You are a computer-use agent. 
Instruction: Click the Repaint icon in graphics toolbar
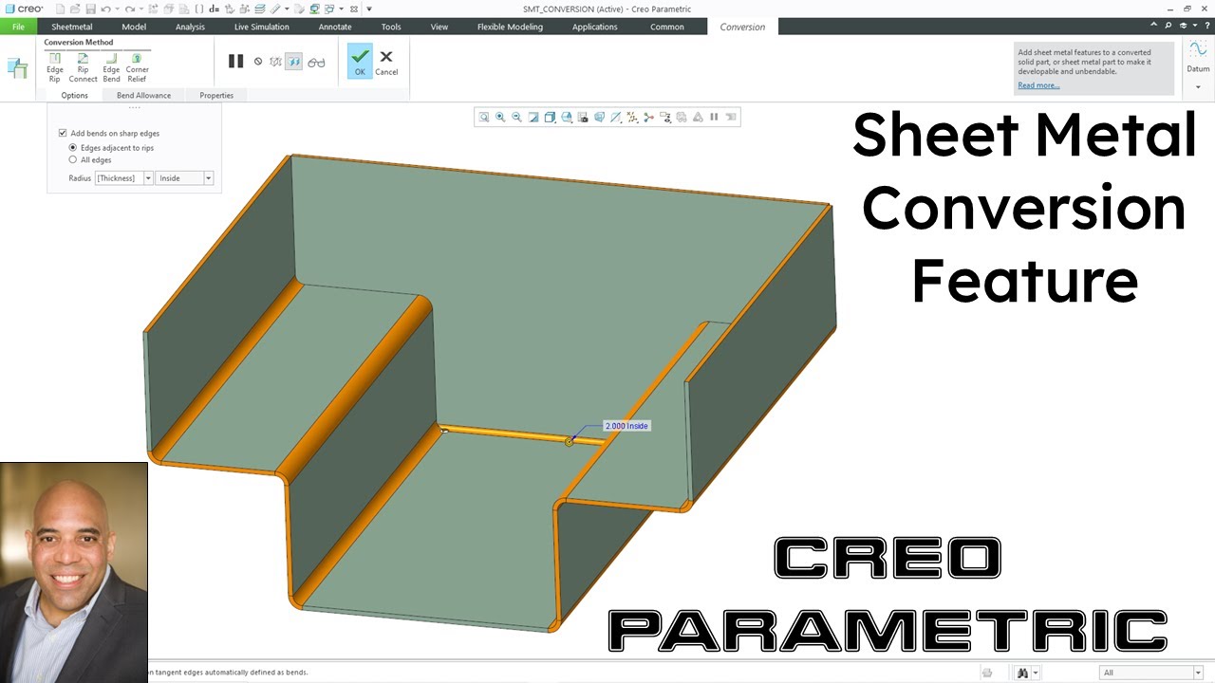pos(533,118)
